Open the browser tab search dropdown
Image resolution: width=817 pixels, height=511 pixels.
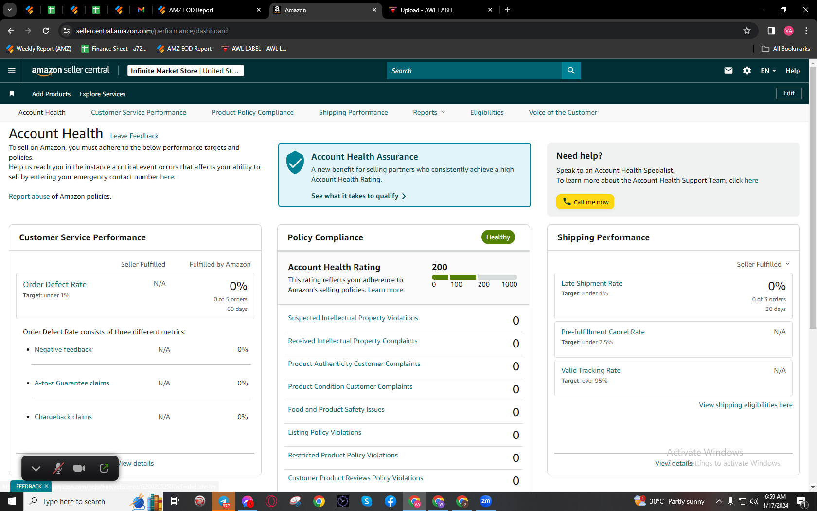coord(9,10)
